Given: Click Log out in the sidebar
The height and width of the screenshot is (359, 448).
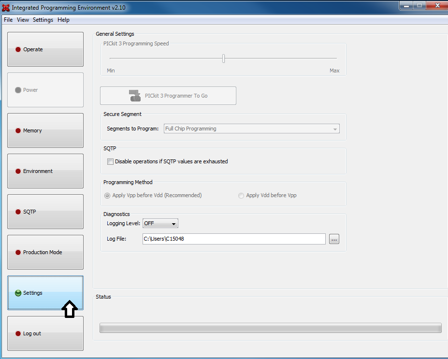Looking at the screenshot, I should click(x=45, y=333).
